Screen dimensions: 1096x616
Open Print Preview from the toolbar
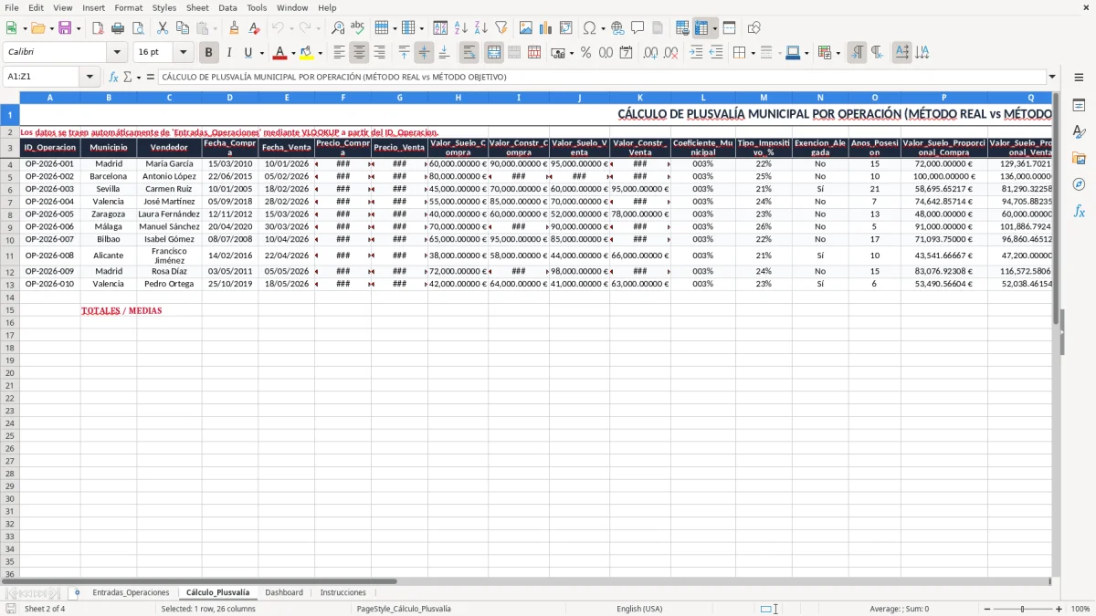(x=138, y=28)
